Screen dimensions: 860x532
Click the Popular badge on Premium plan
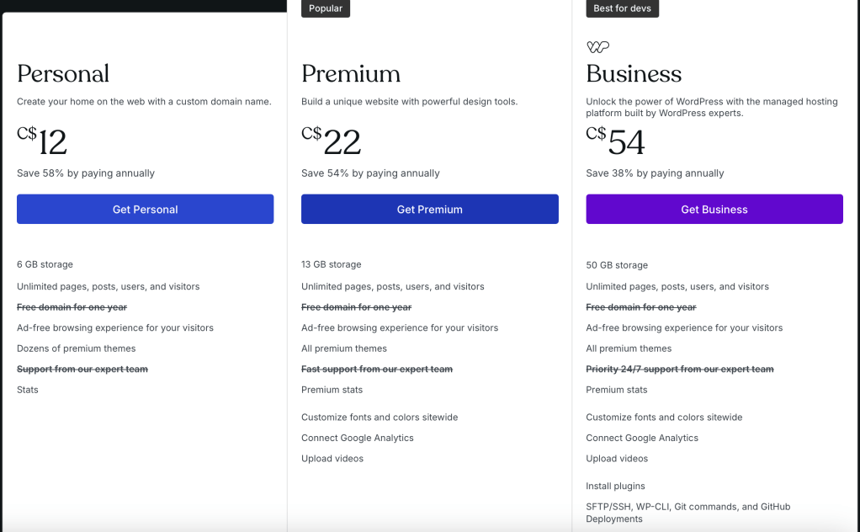click(326, 8)
